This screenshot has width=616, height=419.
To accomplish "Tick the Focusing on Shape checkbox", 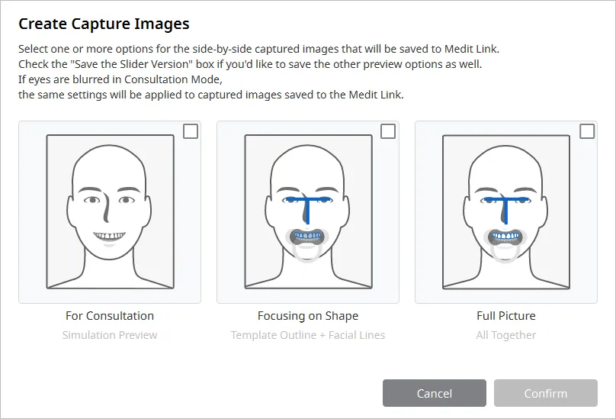I will 388,131.
